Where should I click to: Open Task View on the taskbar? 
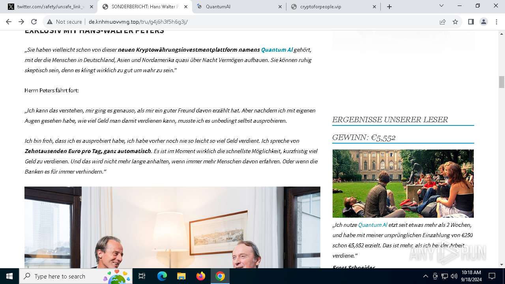tap(142, 276)
